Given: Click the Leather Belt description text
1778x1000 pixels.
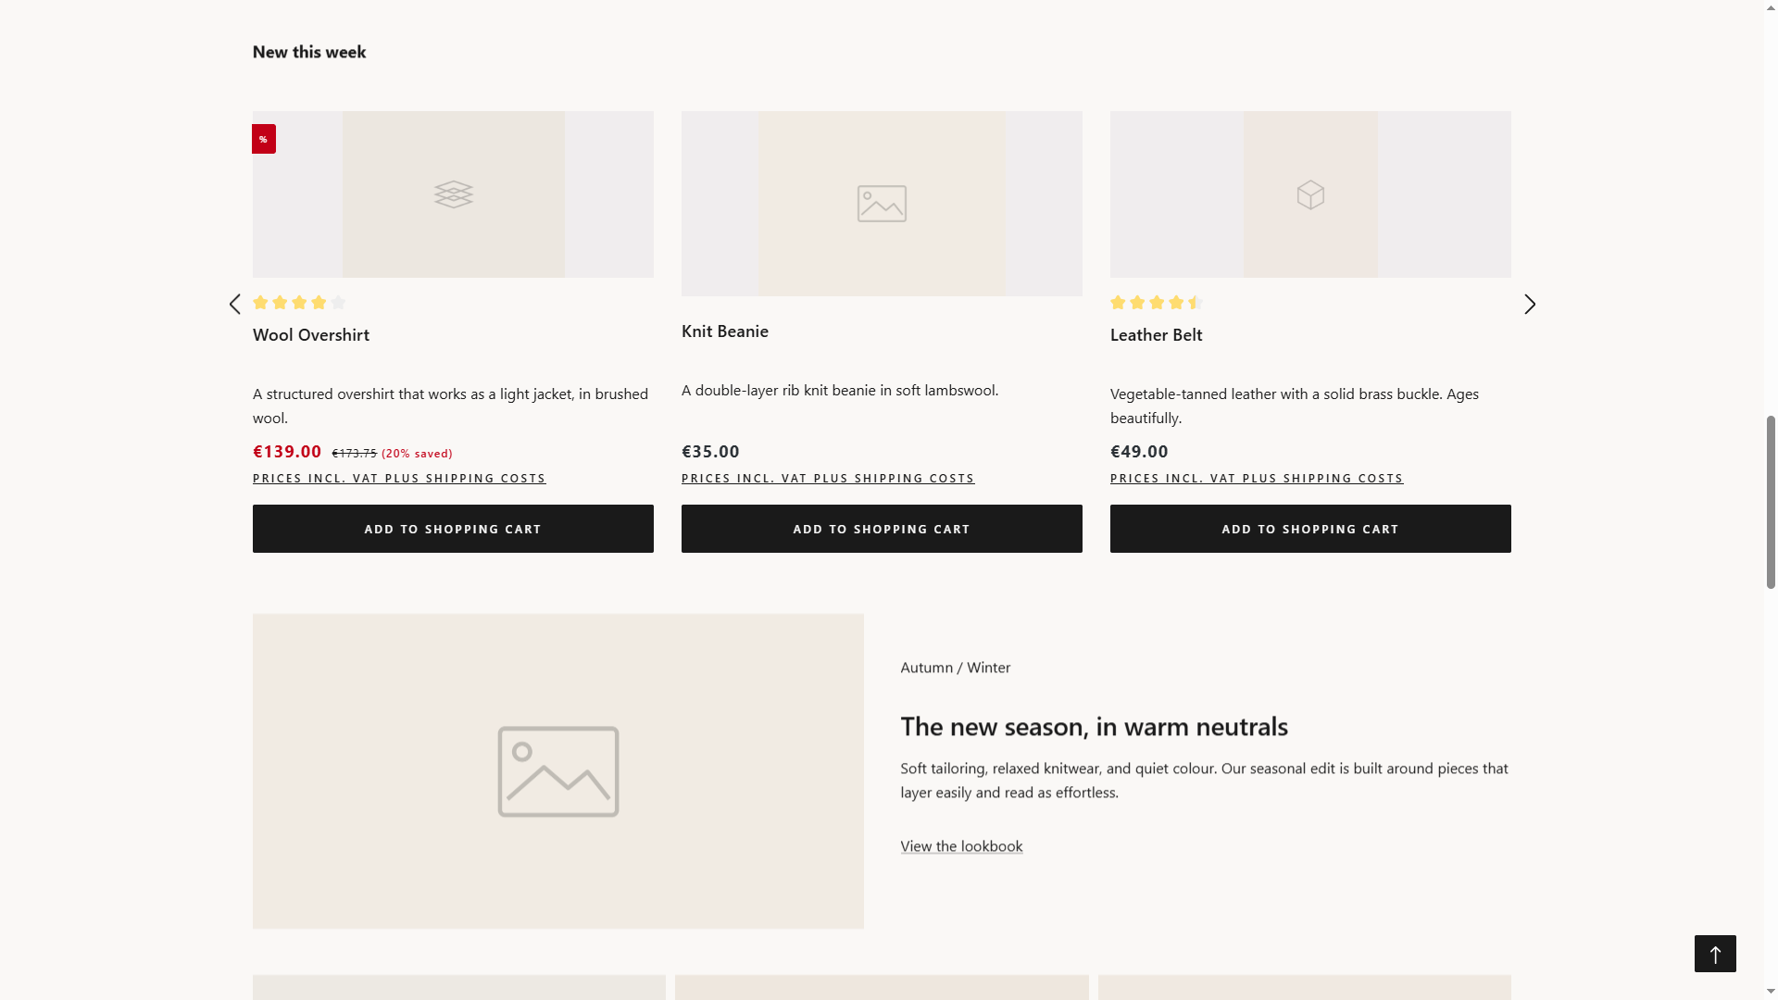Looking at the screenshot, I should 1295,406.
